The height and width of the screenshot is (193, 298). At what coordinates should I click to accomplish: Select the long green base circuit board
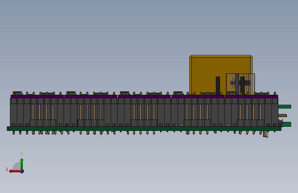tap(144, 128)
